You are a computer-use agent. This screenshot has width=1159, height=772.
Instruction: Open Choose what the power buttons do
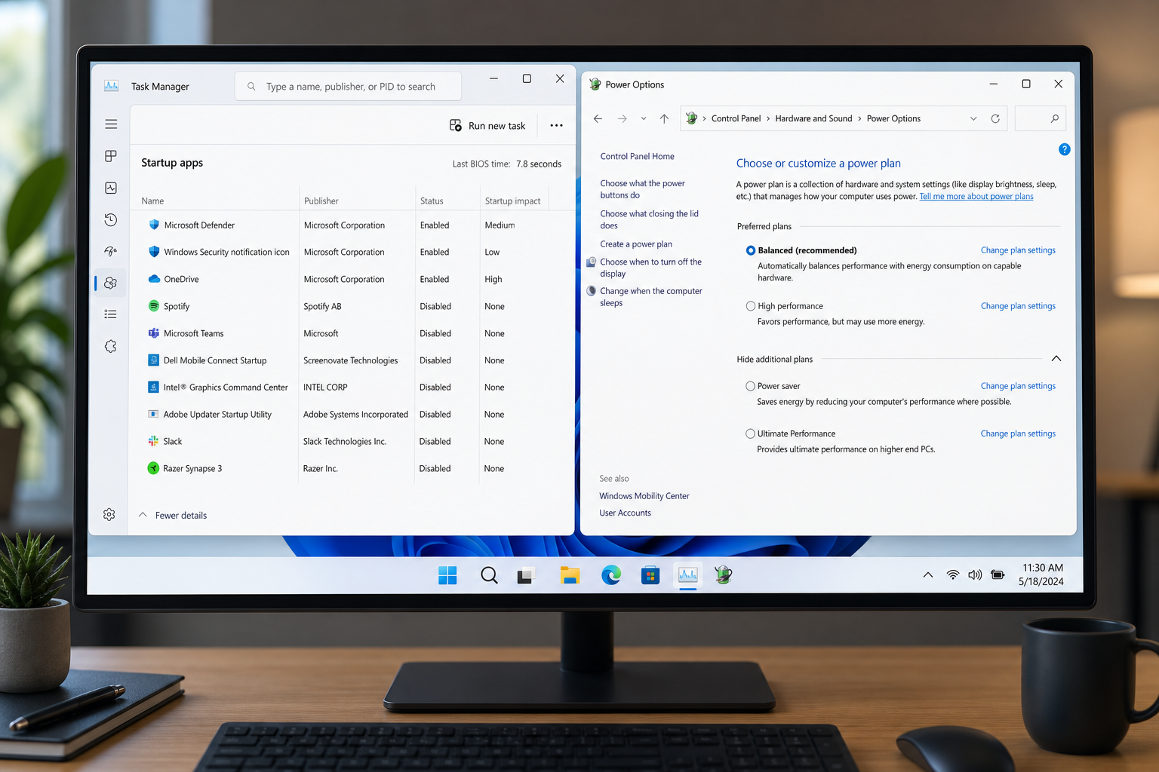click(642, 189)
